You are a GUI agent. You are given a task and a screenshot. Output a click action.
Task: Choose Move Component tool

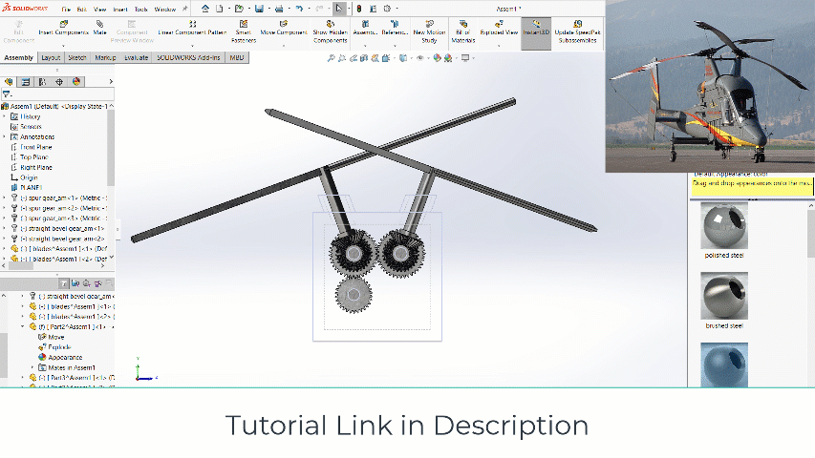[284, 28]
